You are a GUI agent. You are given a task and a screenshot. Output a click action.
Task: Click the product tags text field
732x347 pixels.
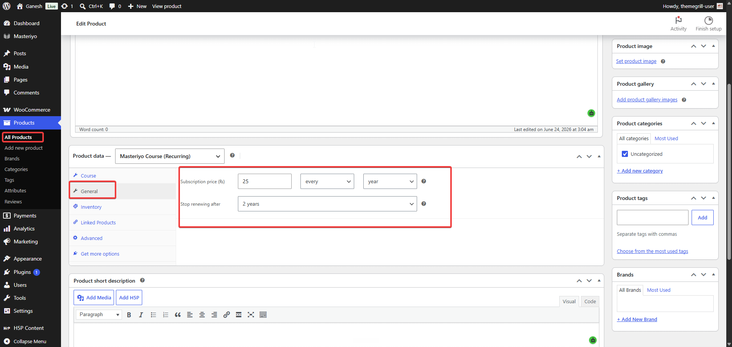pos(652,217)
